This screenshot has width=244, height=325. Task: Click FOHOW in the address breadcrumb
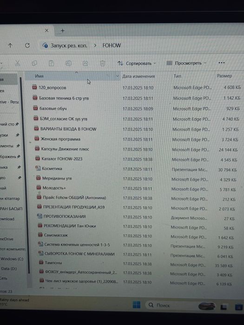point(112,45)
